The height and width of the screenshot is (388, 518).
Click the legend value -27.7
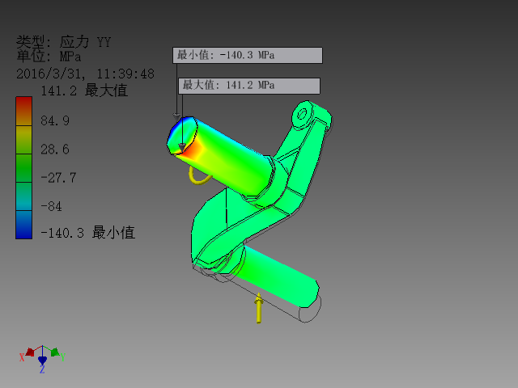click(x=58, y=178)
